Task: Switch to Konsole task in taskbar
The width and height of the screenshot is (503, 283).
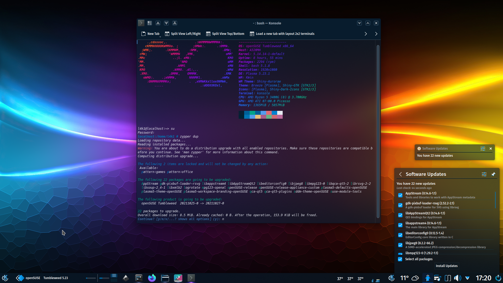Action: [191, 278]
